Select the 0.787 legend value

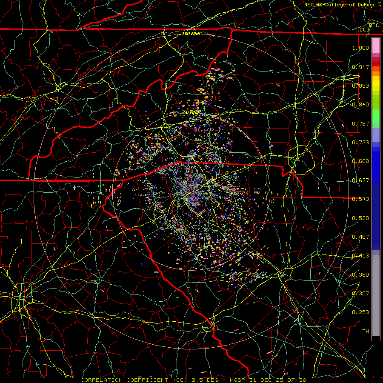[360, 123]
